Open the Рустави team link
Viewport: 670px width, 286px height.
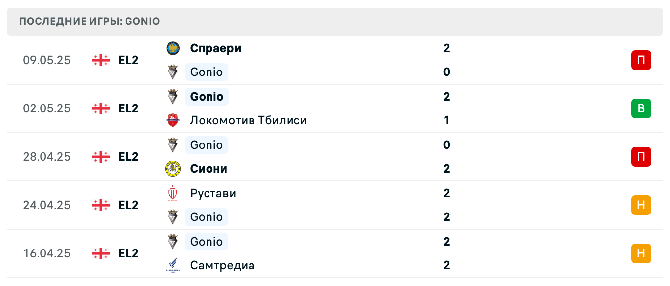point(213,193)
